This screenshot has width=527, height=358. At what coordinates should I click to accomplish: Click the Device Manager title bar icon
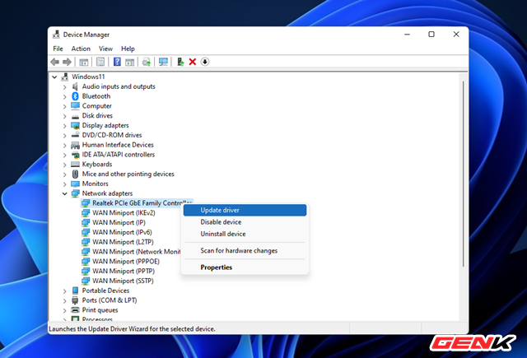pos(56,35)
